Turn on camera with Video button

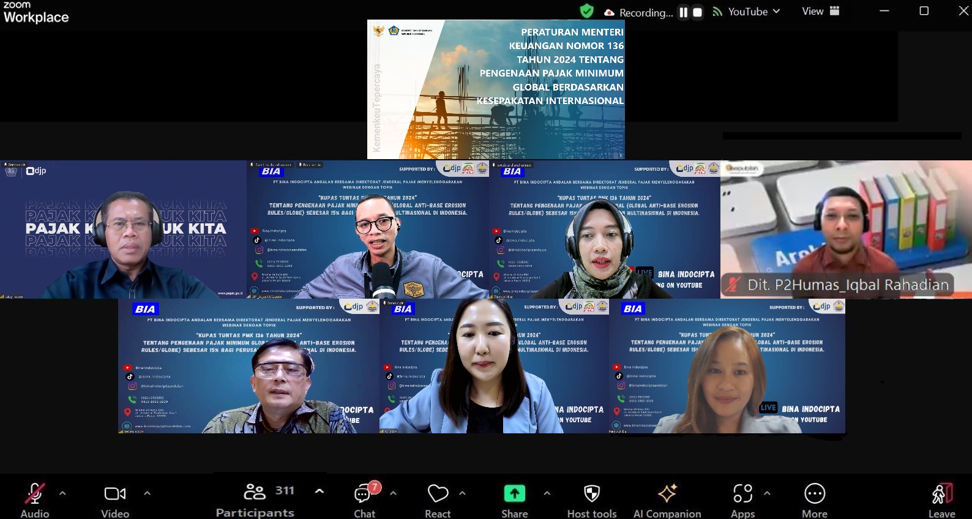tap(115, 494)
